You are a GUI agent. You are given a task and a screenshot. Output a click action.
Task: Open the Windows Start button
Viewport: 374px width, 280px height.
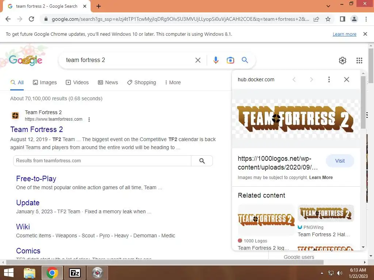[9, 273]
